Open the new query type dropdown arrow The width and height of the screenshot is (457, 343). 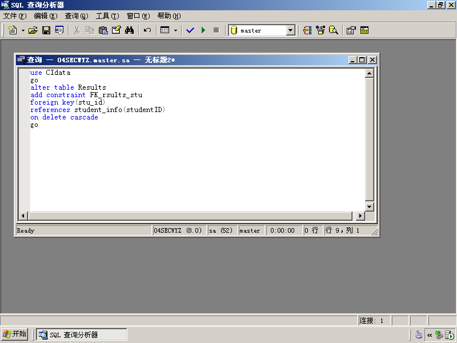(23, 30)
